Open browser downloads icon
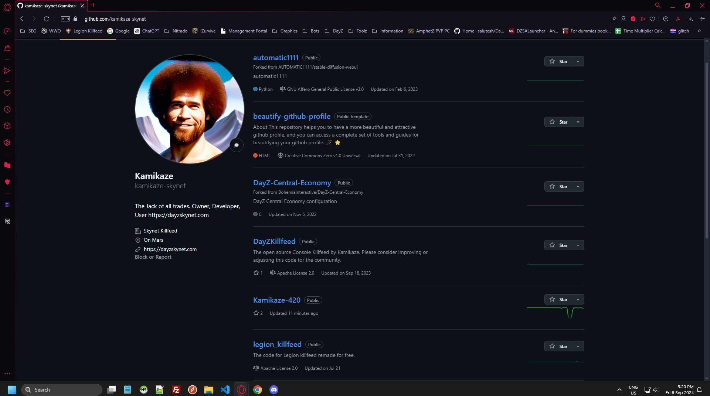This screenshot has width=710, height=396. 690,19
